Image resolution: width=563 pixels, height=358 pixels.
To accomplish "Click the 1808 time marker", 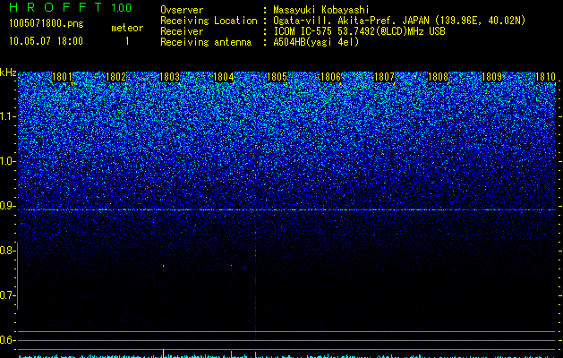I will [x=438, y=77].
